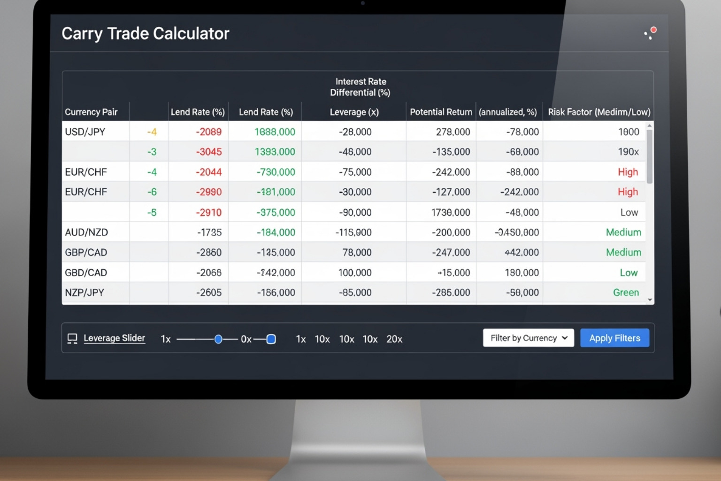Select the 20x leverage preset

[x=394, y=339]
